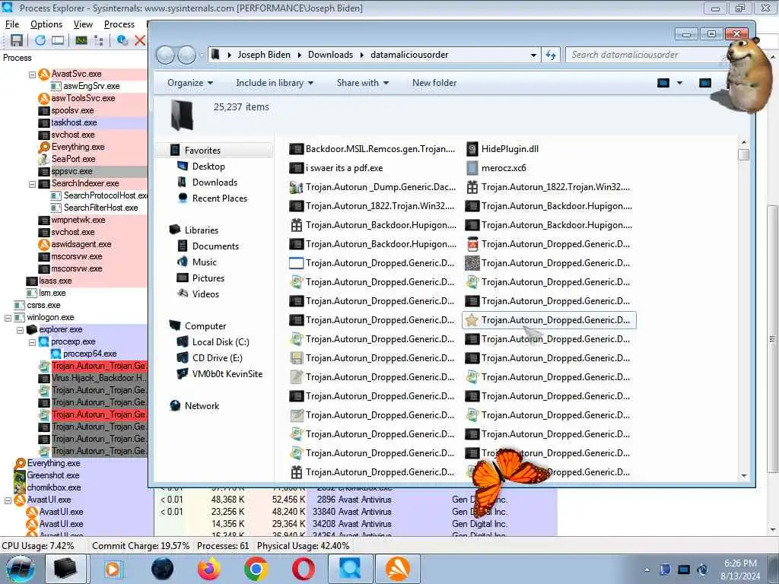
Task: Select the lsass.exe process row
Action: [x=87, y=281]
